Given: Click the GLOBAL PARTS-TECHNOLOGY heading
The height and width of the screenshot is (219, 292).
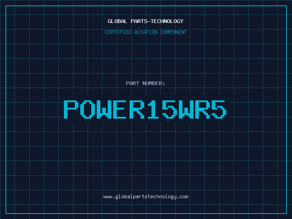Looking at the screenshot, I should (146, 21).
